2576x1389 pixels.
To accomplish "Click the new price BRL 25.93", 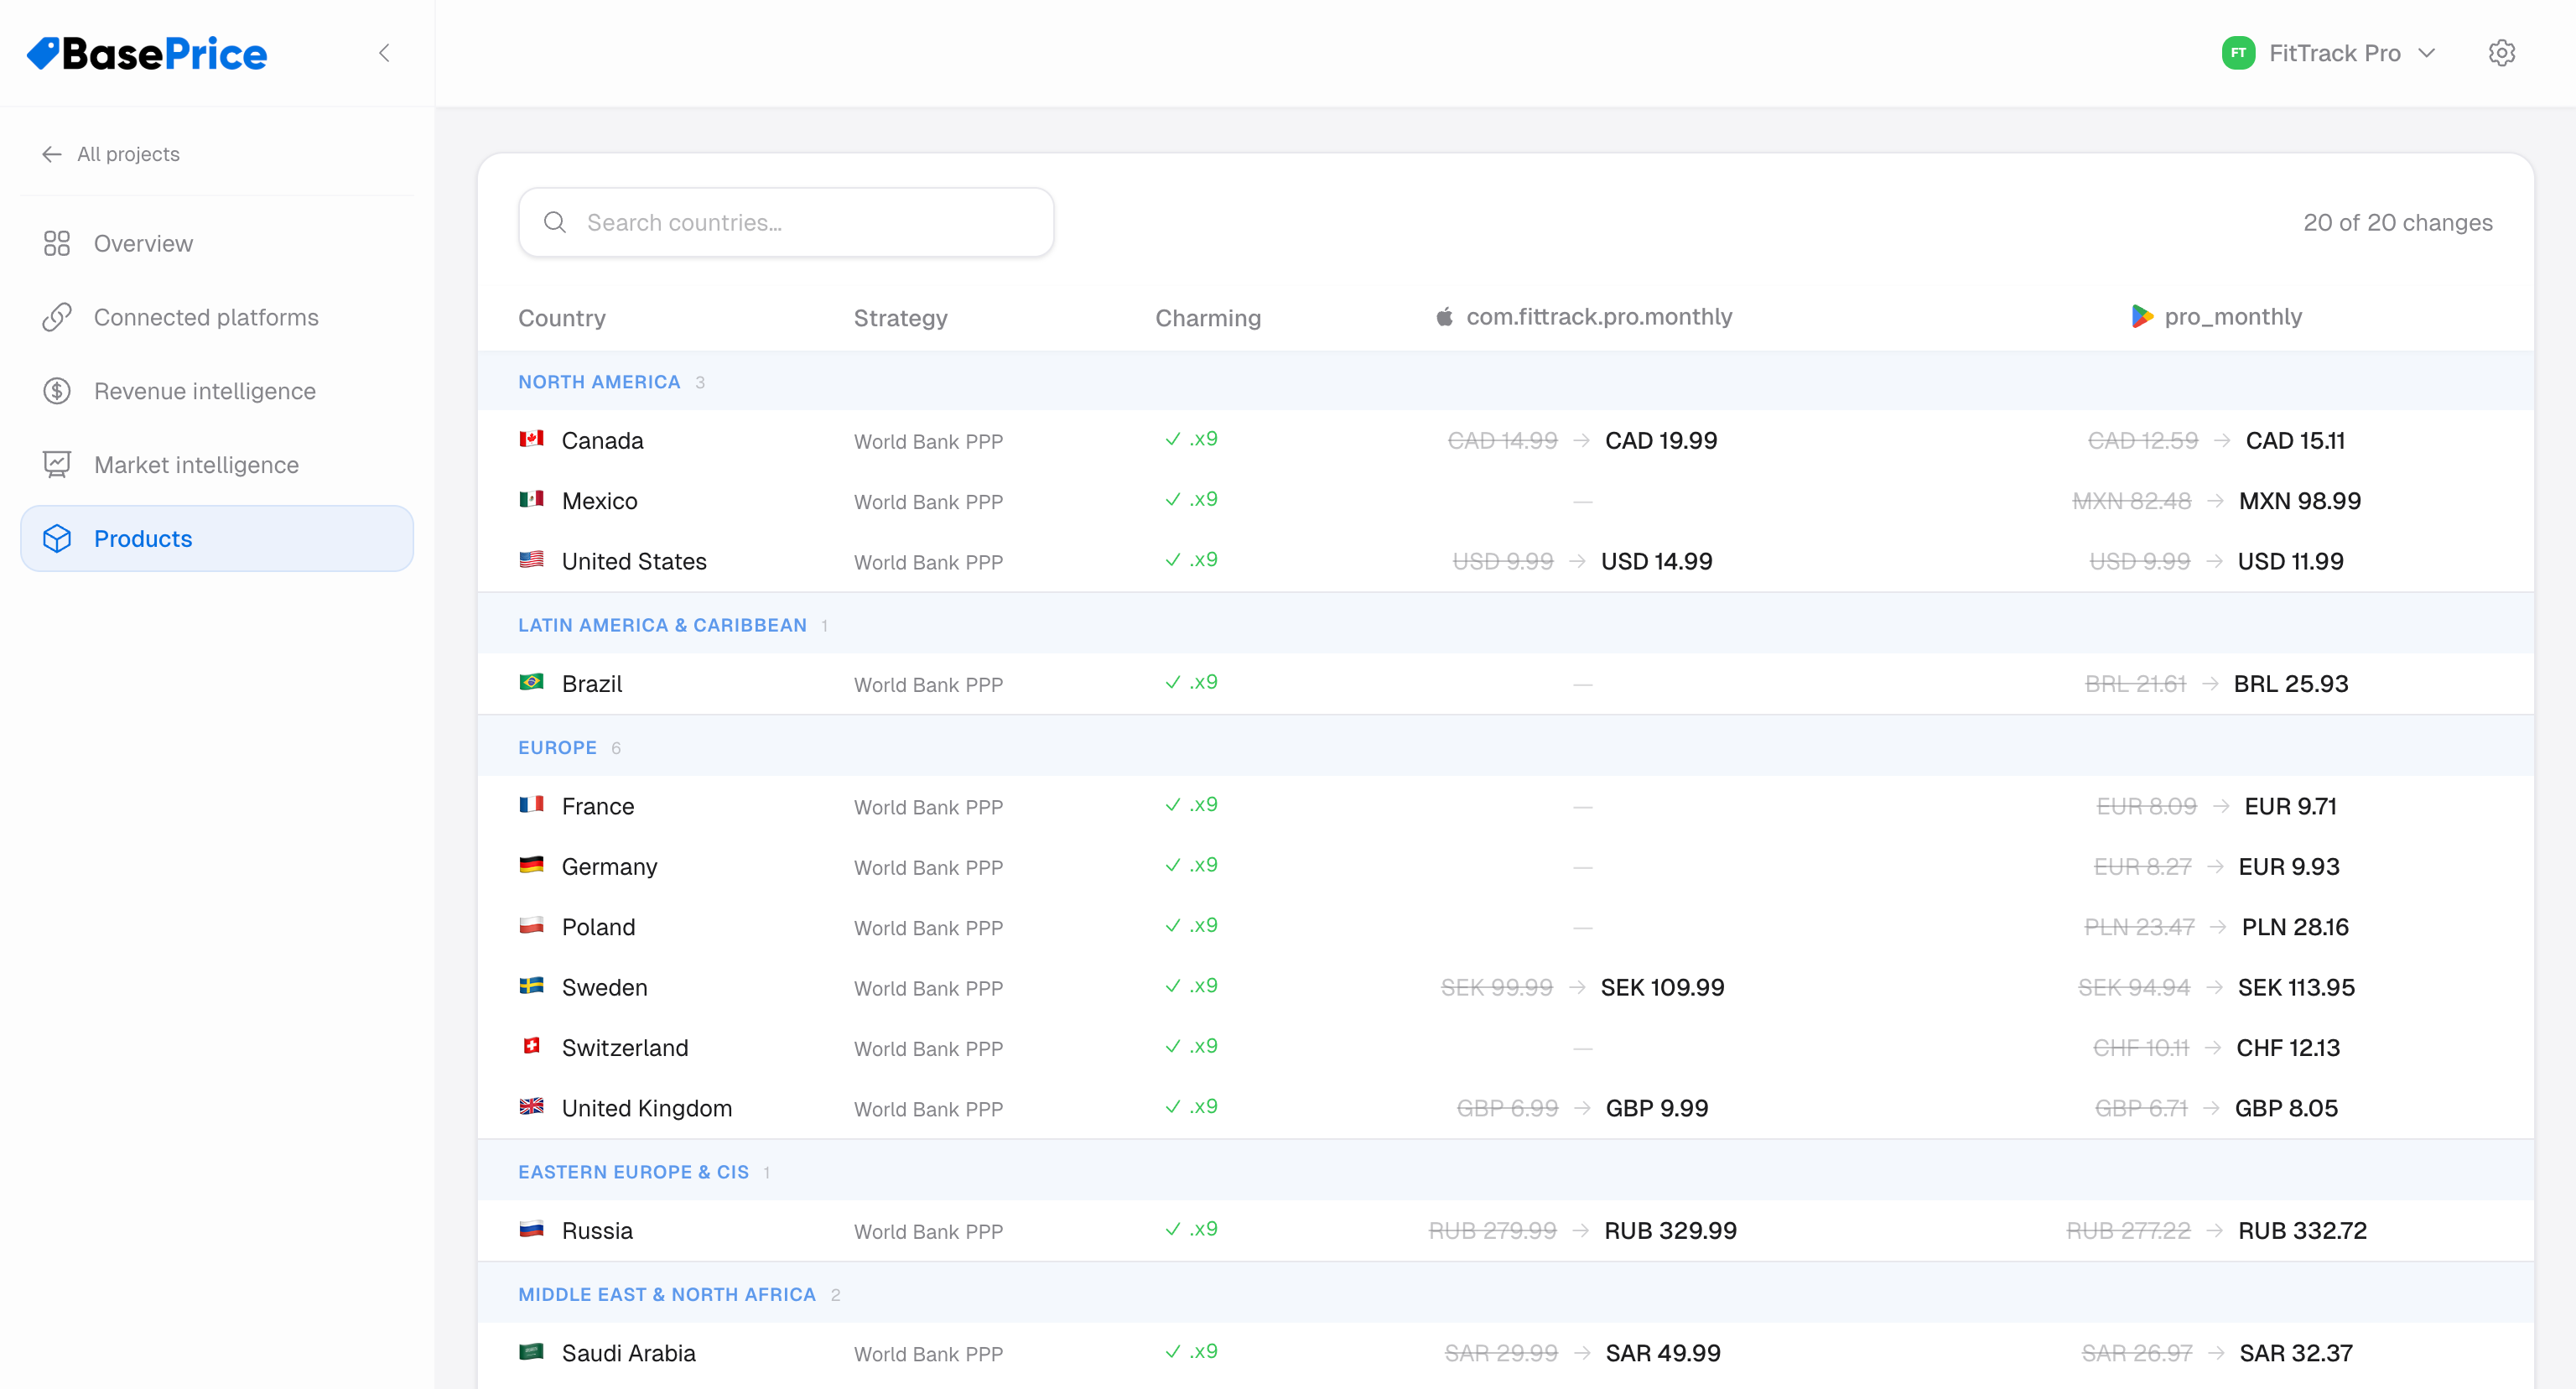I will (x=2291, y=684).
